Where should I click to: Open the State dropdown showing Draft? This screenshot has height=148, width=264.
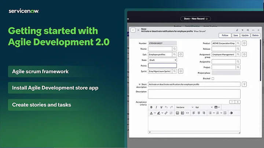(x=162, y=60)
